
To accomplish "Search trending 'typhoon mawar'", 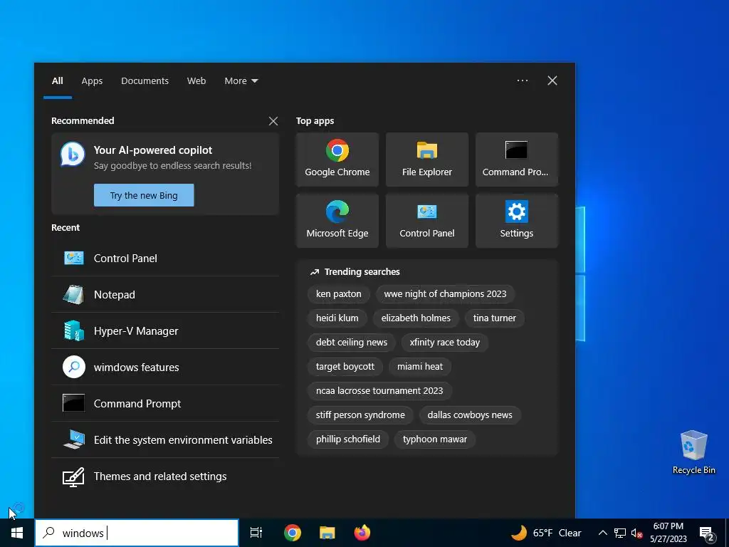I will [435, 439].
